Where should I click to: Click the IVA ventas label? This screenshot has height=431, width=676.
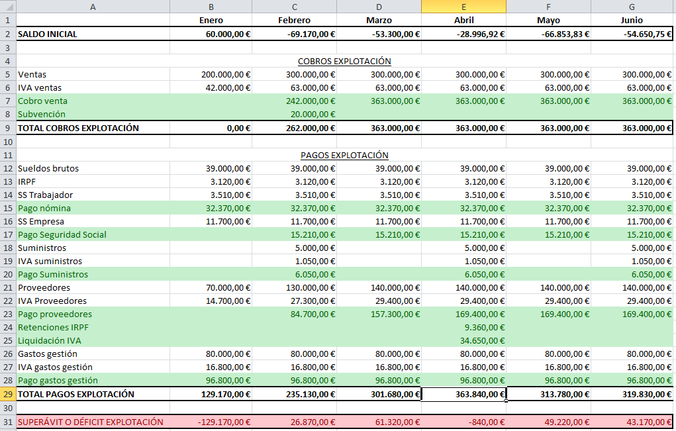click(40, 88)
